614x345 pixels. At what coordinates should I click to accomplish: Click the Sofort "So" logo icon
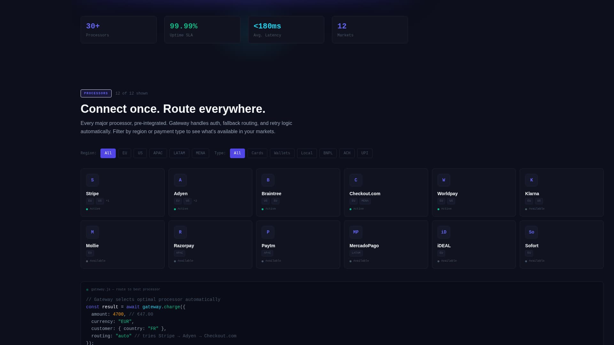(531, 232)
